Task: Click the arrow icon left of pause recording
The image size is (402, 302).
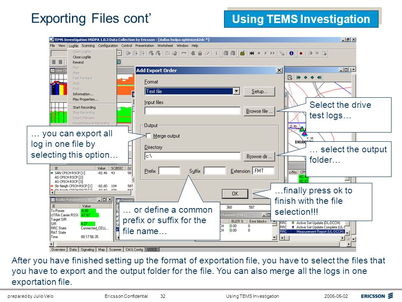Action: (x=310, y=53)
